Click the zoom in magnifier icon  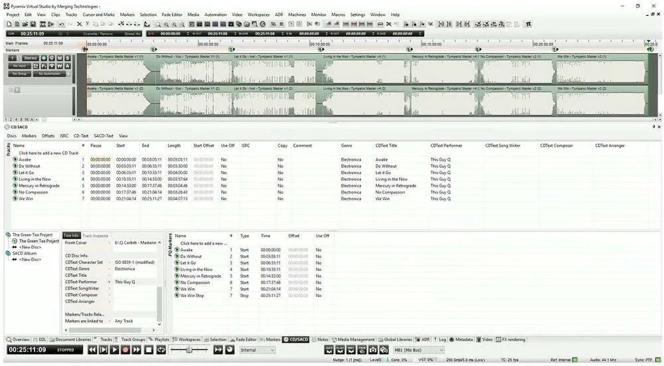(174, 24)
